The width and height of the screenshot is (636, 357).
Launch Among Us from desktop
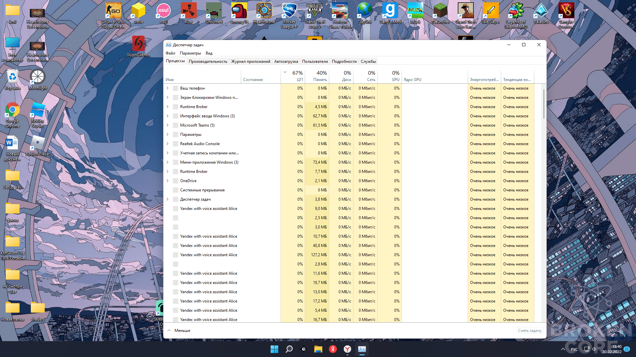(239, 13)
